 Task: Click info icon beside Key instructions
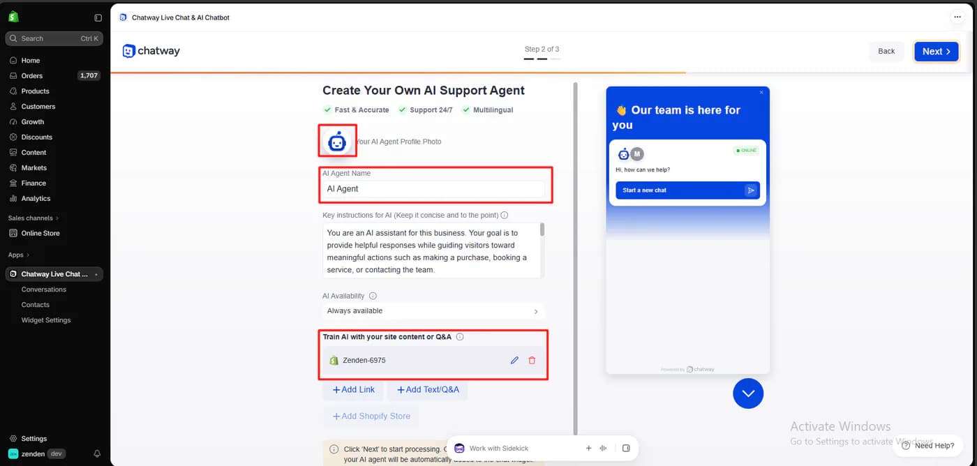pyautogui.click(x=504, y=216)
